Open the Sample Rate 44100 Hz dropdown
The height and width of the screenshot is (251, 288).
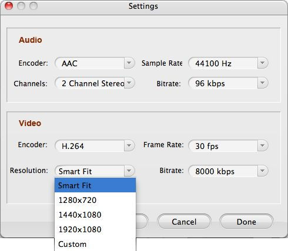point(228,63)
